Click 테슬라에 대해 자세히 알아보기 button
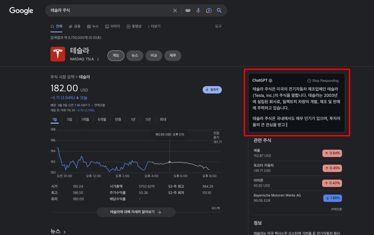The image size is (374, 235). [x=136, y=212]
